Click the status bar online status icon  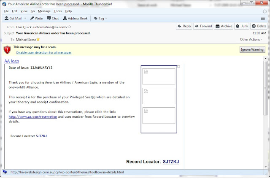tap(5, 172)
